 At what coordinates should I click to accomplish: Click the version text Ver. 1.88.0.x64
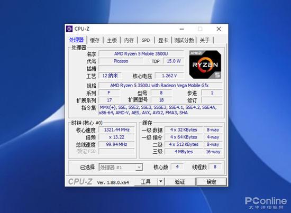[113, 182]
